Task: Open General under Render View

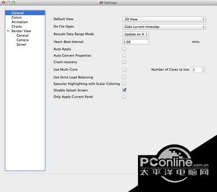Action: point(23,35)
